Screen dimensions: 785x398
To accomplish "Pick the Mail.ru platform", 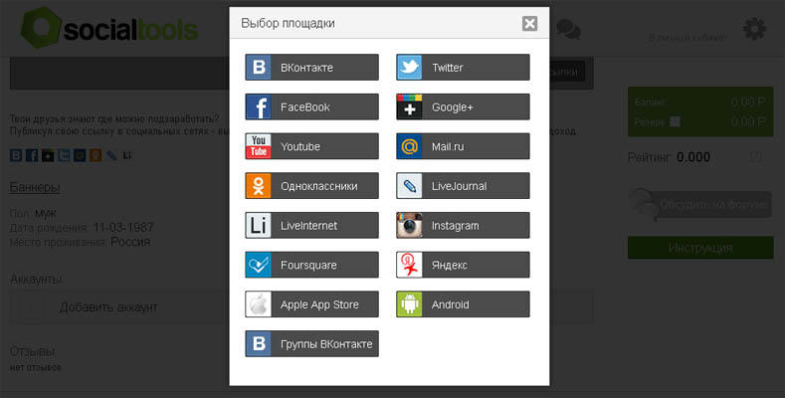I will coord(463,146).
